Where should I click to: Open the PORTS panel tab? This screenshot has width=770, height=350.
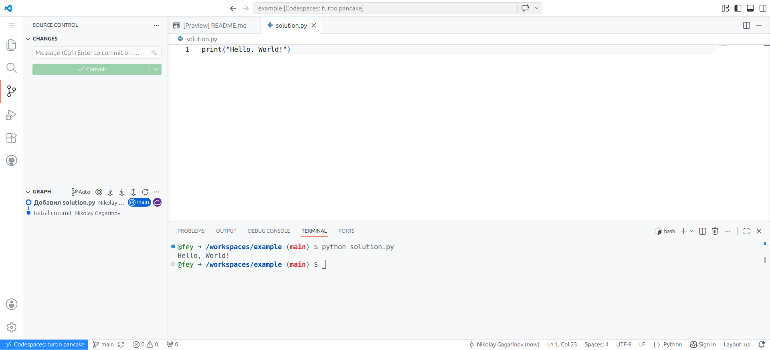(346, 231)
